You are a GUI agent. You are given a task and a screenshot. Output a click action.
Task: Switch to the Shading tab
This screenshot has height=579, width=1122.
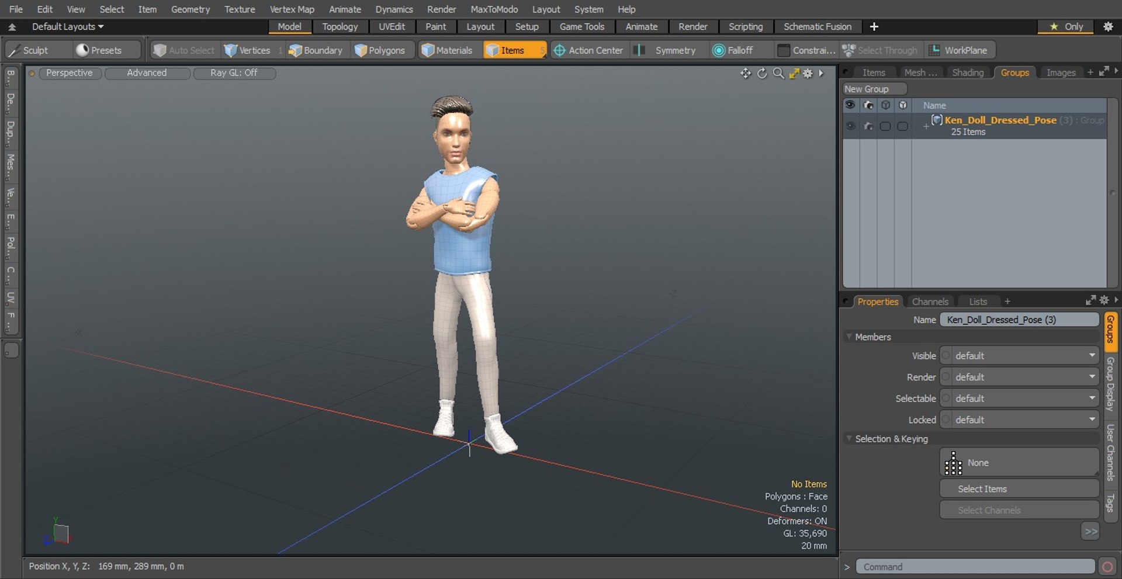click(968, 72)
